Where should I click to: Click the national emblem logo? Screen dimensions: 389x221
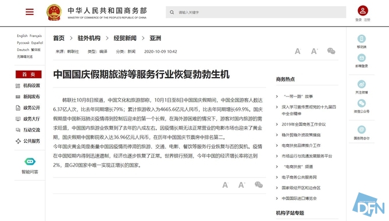[54, 12]
